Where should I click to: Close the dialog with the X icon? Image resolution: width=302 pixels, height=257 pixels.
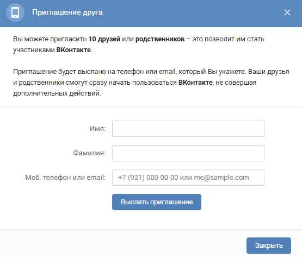point(287,12)
